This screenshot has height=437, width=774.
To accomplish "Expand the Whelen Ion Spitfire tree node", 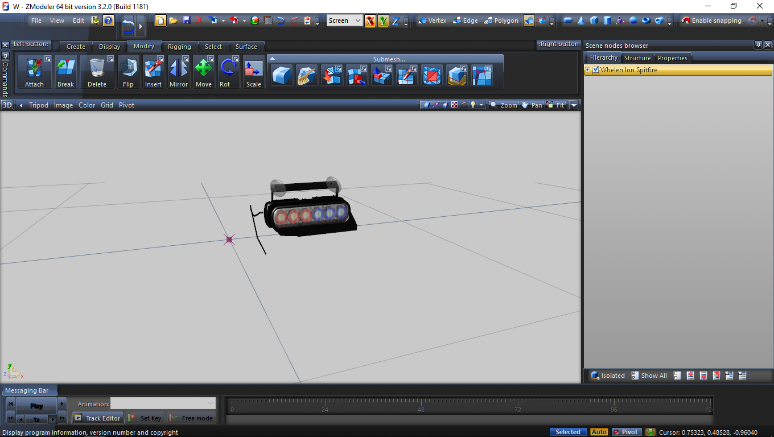I will pyautogui.click(x=588, y=70).
